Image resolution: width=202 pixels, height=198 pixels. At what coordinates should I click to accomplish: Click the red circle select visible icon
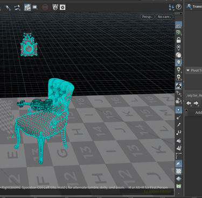(x=45, y=8)
